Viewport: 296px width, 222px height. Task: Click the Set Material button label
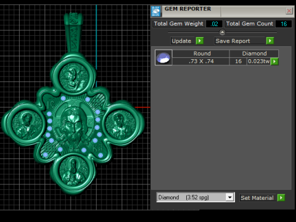(x=257, y=198)
